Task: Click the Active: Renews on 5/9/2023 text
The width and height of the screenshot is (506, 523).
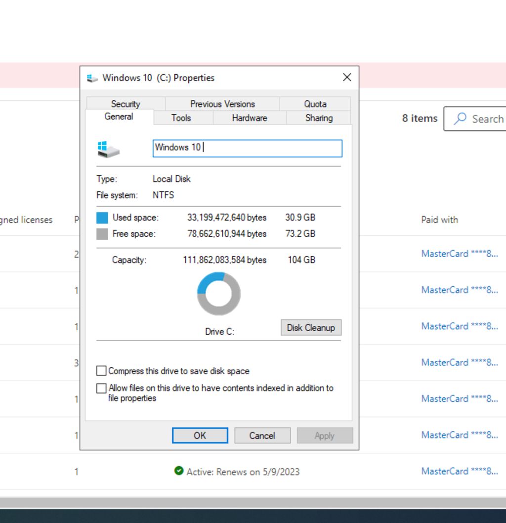Action: (x=243, y=472)
